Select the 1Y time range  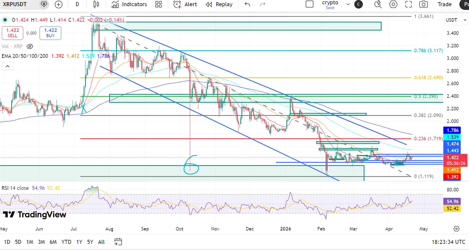[79, 242]
